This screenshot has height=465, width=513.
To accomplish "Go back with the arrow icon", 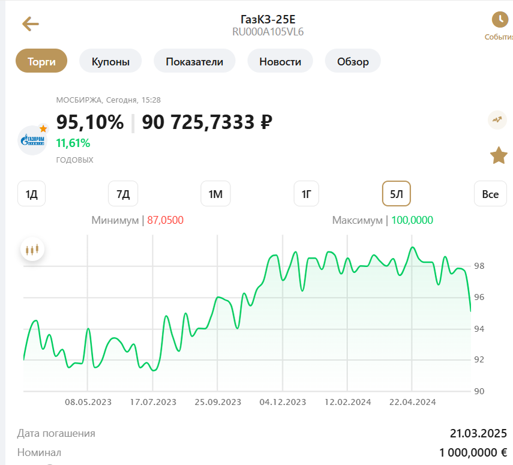I will pos(31,24).
